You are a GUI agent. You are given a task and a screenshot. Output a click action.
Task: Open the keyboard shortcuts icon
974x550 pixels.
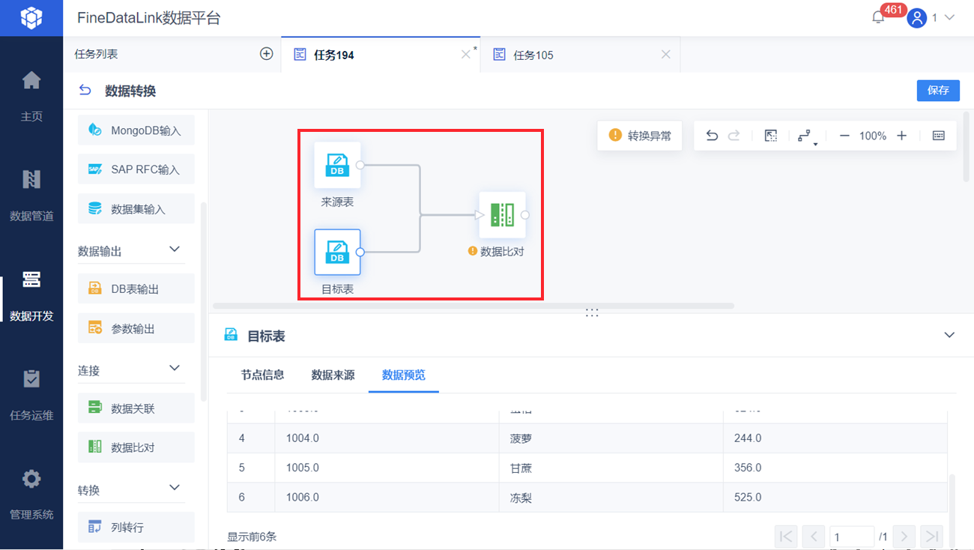(939, 136)
